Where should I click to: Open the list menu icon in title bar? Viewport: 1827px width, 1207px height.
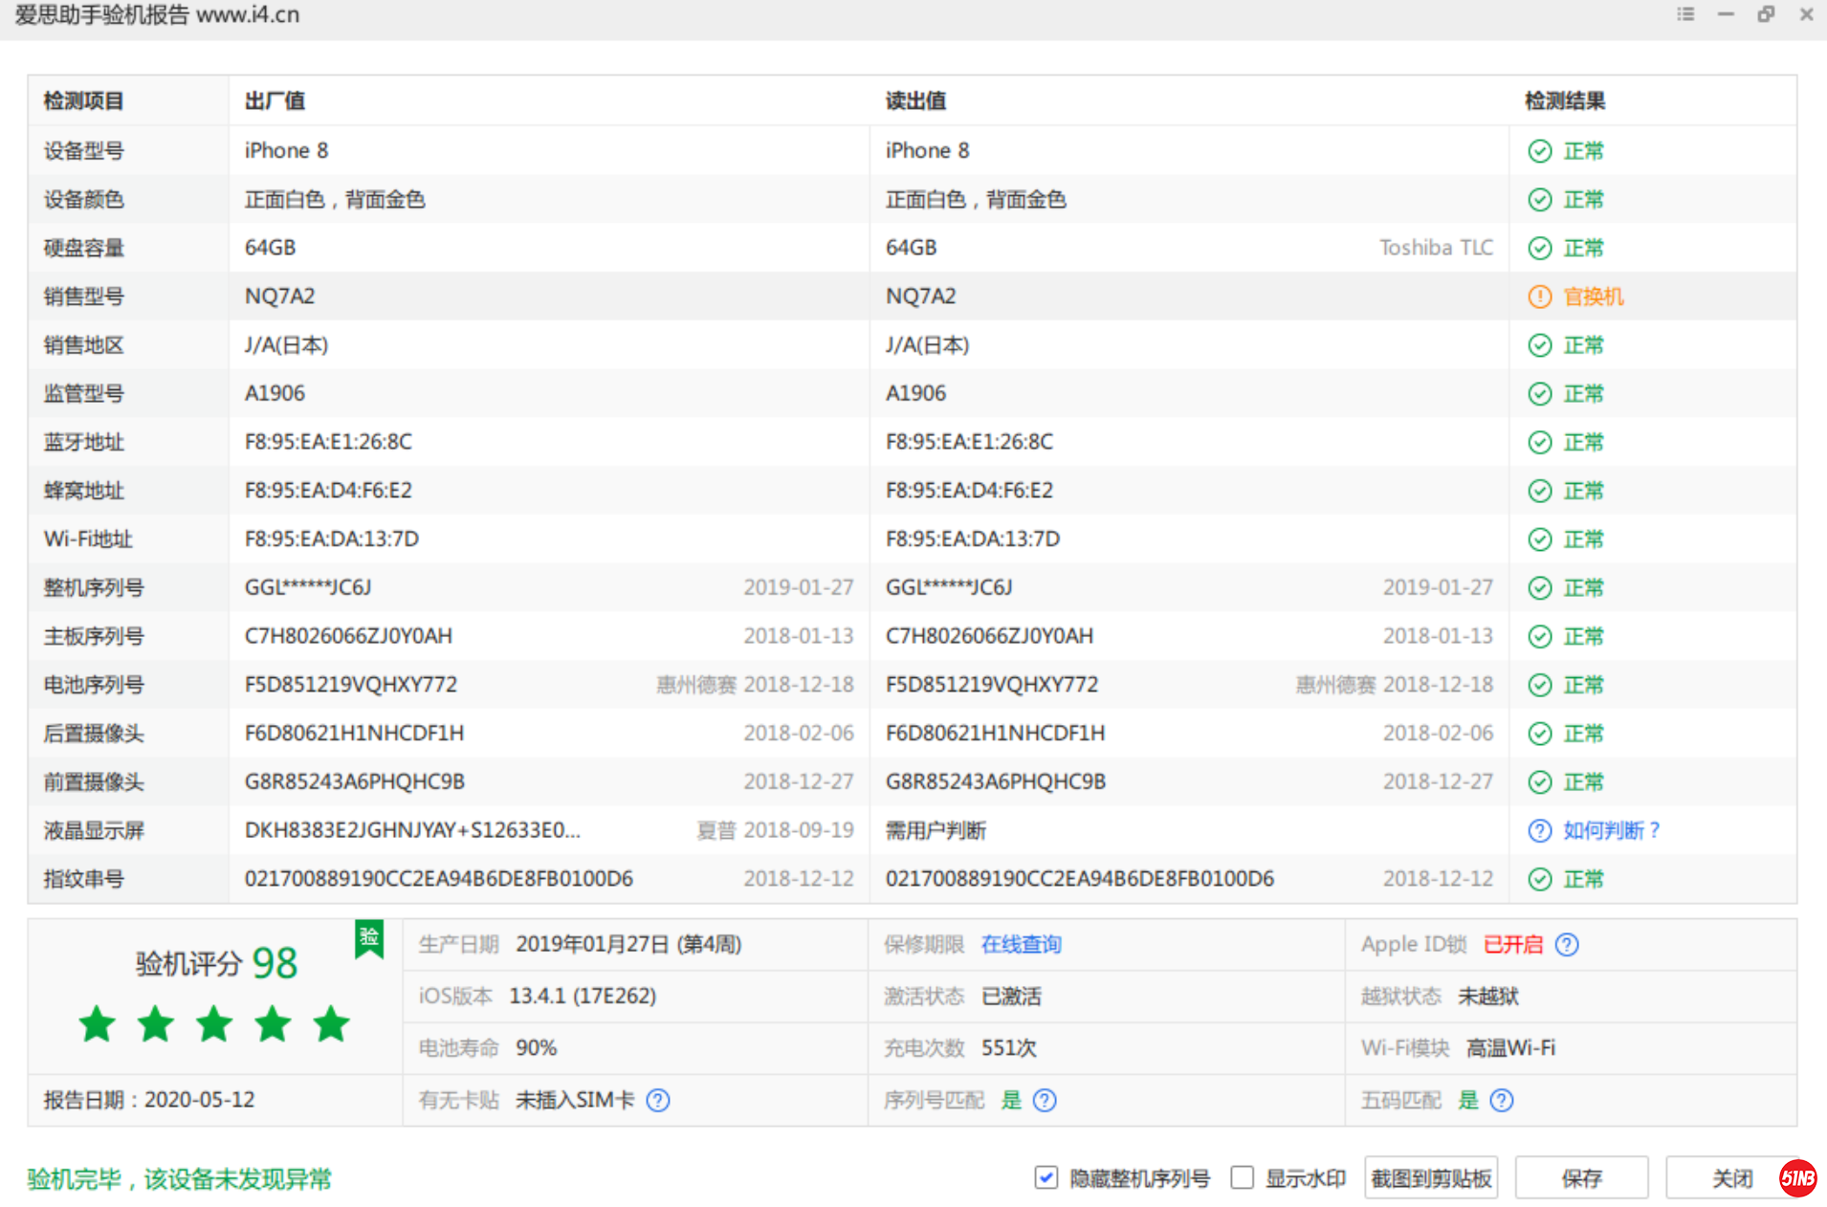pos(1685,14)
